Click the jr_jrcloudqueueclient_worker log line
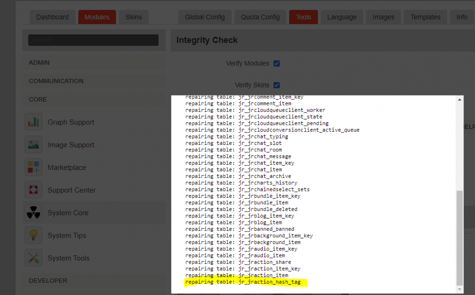 pyautogui.click(x=255, y=110)
